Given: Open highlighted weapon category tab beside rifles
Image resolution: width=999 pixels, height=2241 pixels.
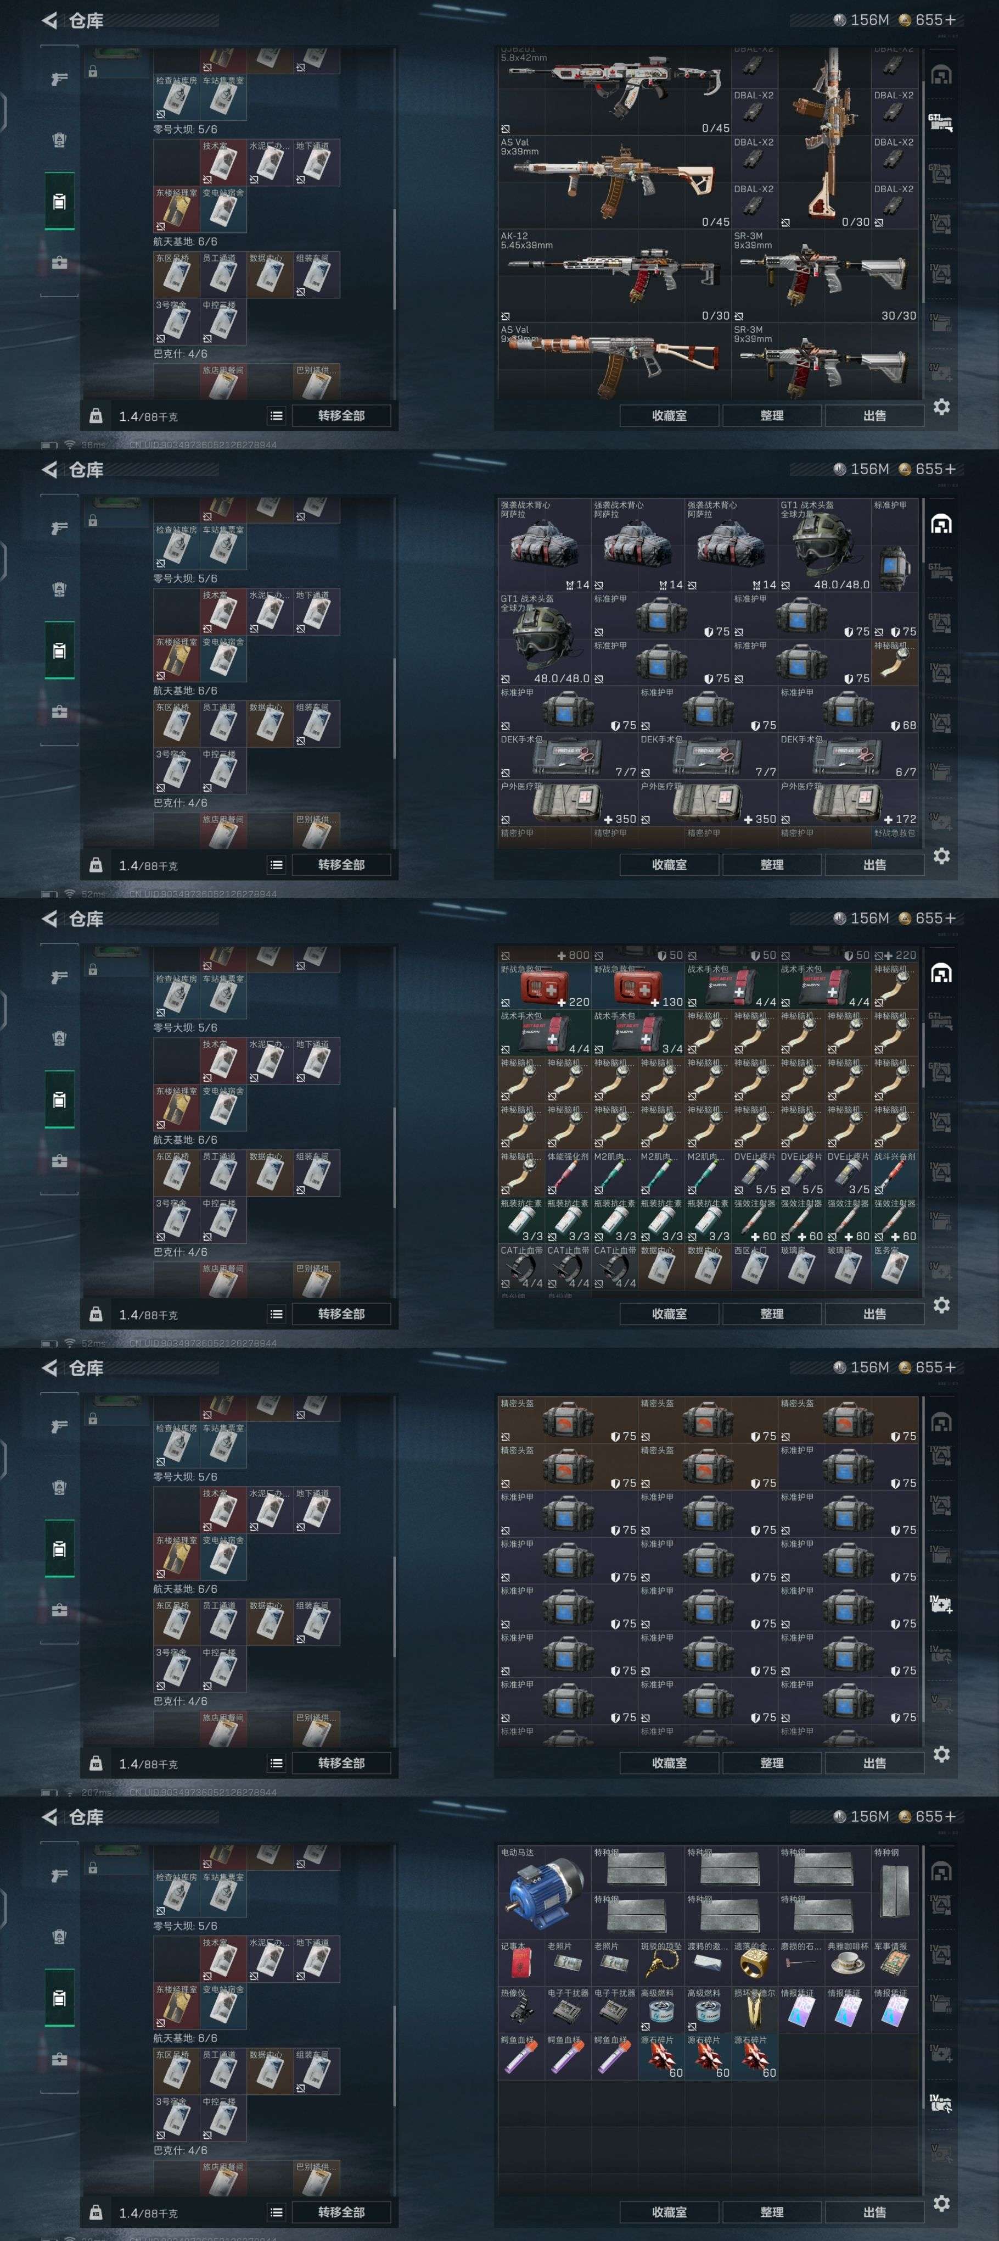Looking at the screenshot, I should 940,122.
